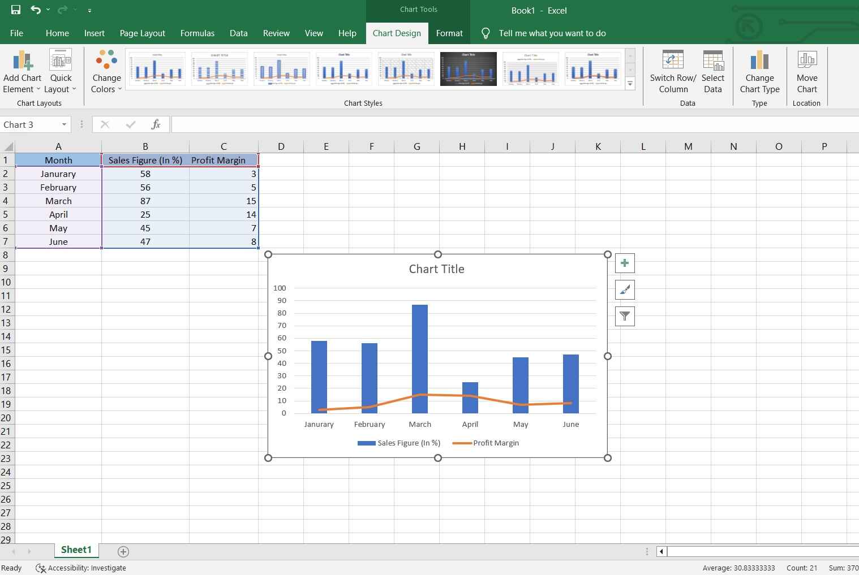Open the Review tab
This screenshot has height=575, width=859.
[276, 33]
